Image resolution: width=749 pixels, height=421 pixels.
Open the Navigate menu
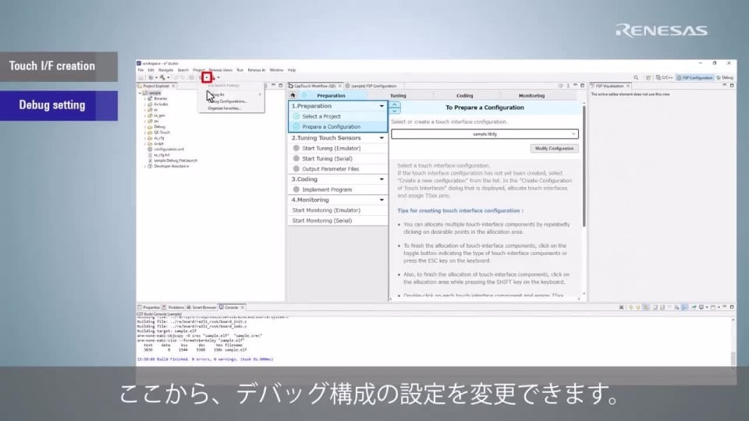pyautogui.click(x=165, y=70)
